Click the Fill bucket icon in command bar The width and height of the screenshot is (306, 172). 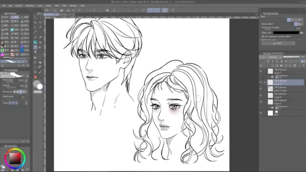(108, 10)
